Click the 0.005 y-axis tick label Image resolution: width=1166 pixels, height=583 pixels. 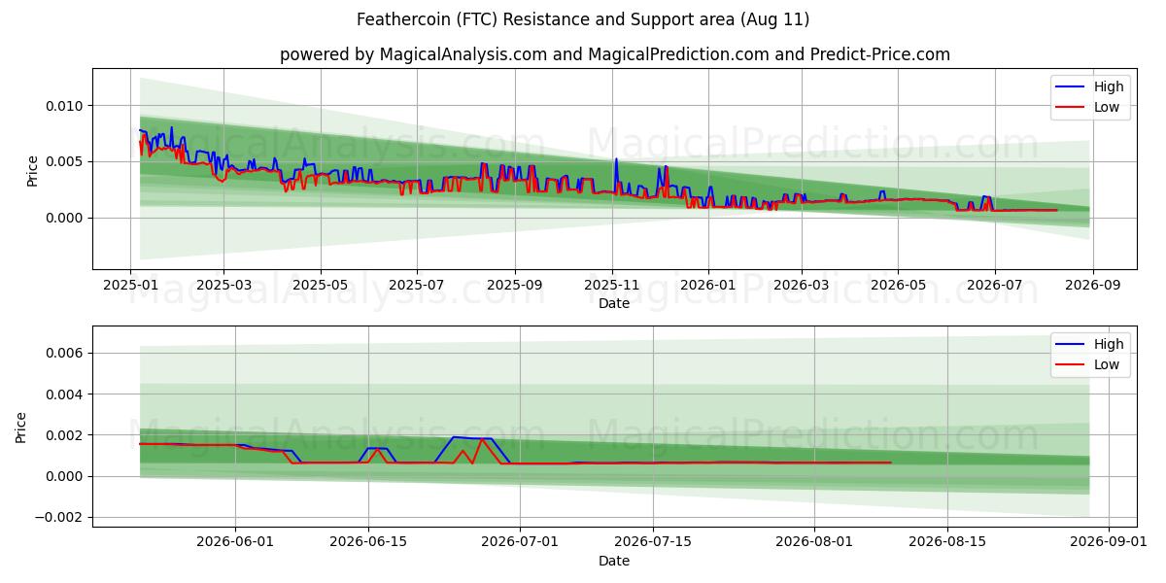pyautogui.click(x=65, y=161)
